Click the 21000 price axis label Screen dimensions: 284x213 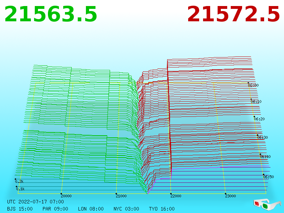click(x=121, y=196)
